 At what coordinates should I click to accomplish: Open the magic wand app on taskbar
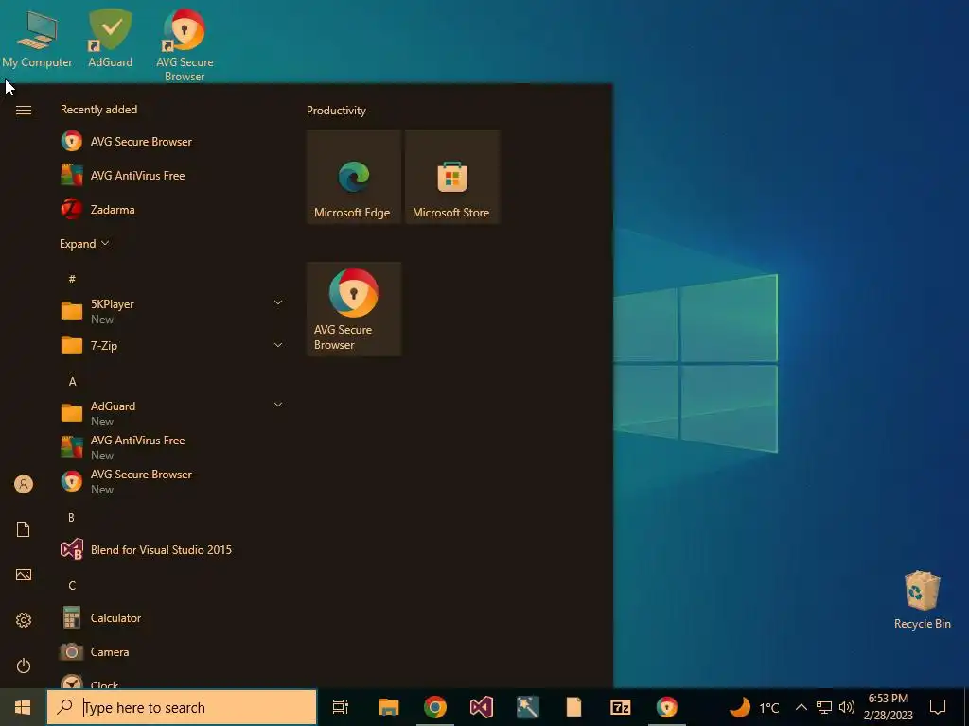pyautogui.click(x=528, y=707)
